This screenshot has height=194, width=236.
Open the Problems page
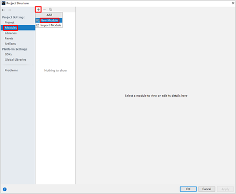coord(11,70)
